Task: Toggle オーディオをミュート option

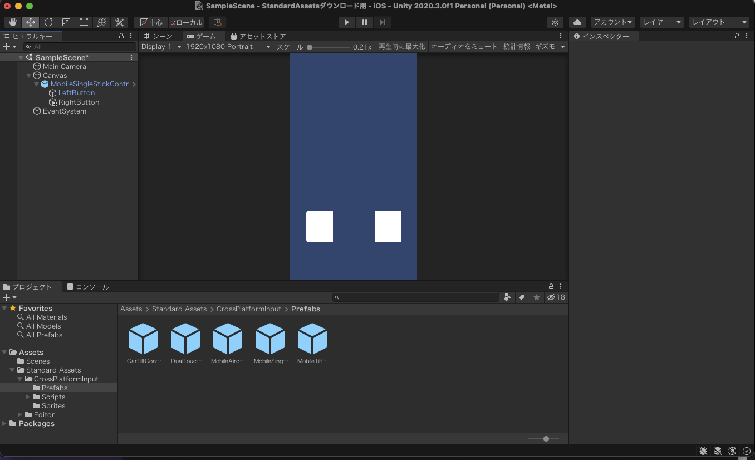Action: 464,47
